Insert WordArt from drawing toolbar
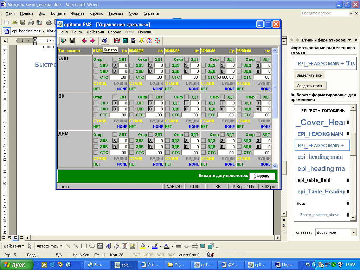The image size is (360, 270). (x=108, y=246)
